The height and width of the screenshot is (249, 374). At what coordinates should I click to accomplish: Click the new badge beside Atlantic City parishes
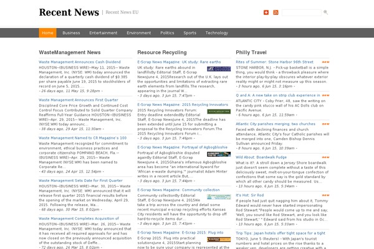(x=325, y=124)
